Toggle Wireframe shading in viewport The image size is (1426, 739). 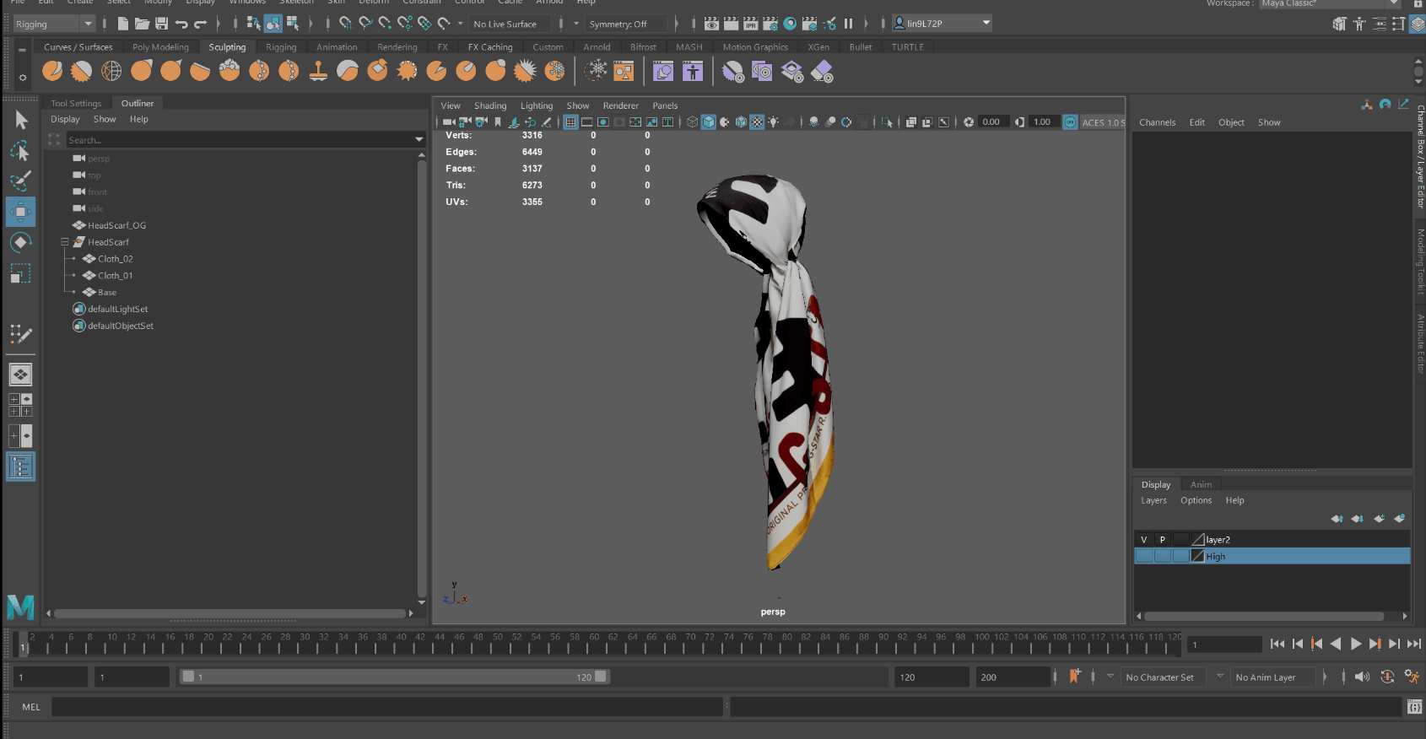(693, 122)
